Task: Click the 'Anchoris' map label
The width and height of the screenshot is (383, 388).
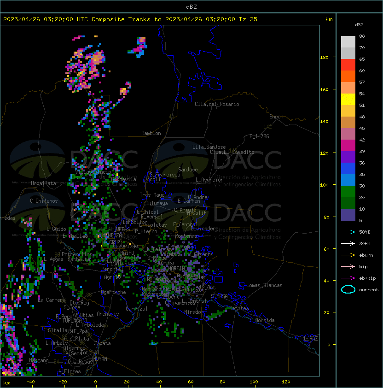Action: coord(108,314)
